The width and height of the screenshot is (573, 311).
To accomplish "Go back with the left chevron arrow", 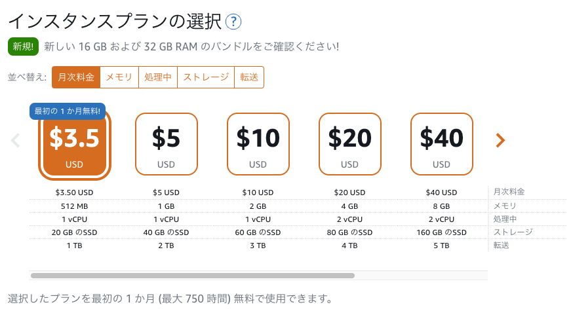I will 15,140.
